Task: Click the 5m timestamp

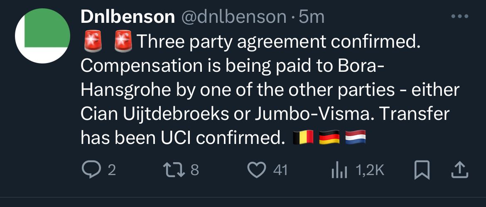Action: [x=312, y=17]
